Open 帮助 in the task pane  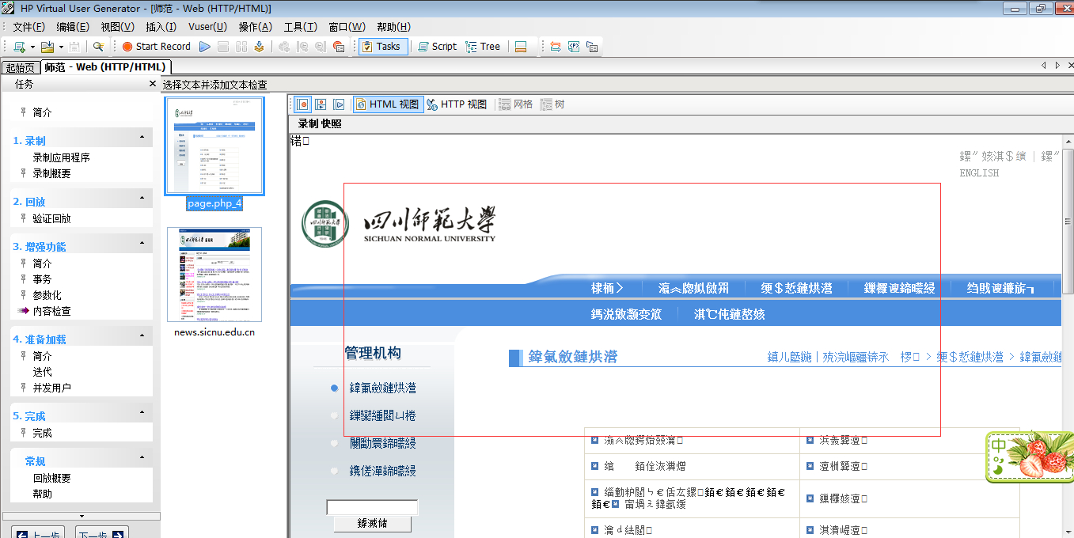[42, 494]
